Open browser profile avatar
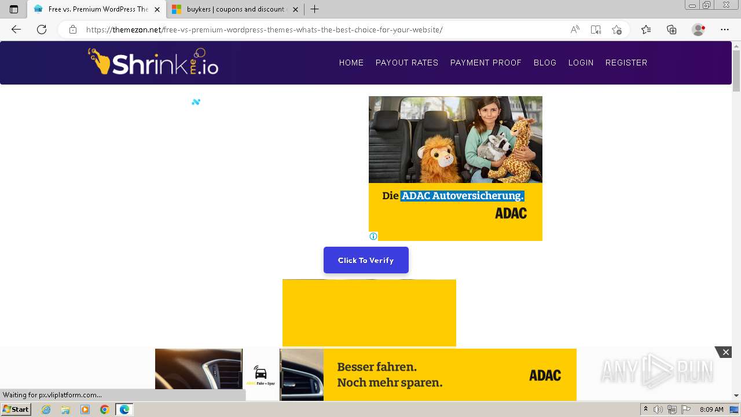The image size is (741, 417). (698, 30)
